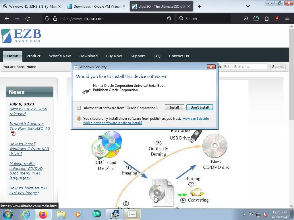Open In-depth Review The New UltraISO link
Screen dimensions: 294x220
point(30,126)
